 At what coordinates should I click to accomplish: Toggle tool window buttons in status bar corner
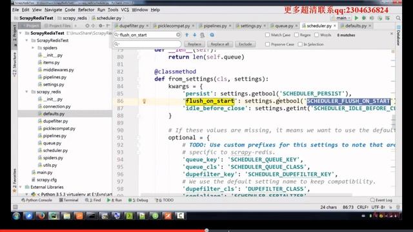point(15,208)
